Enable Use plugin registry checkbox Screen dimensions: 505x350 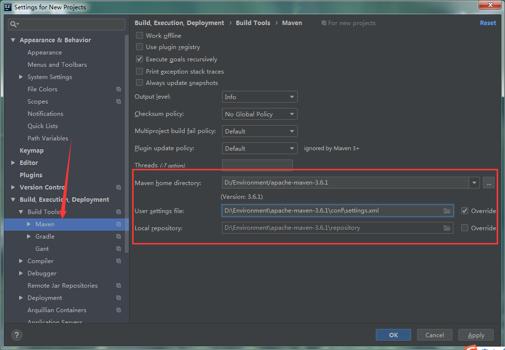(x=140, y=47)
